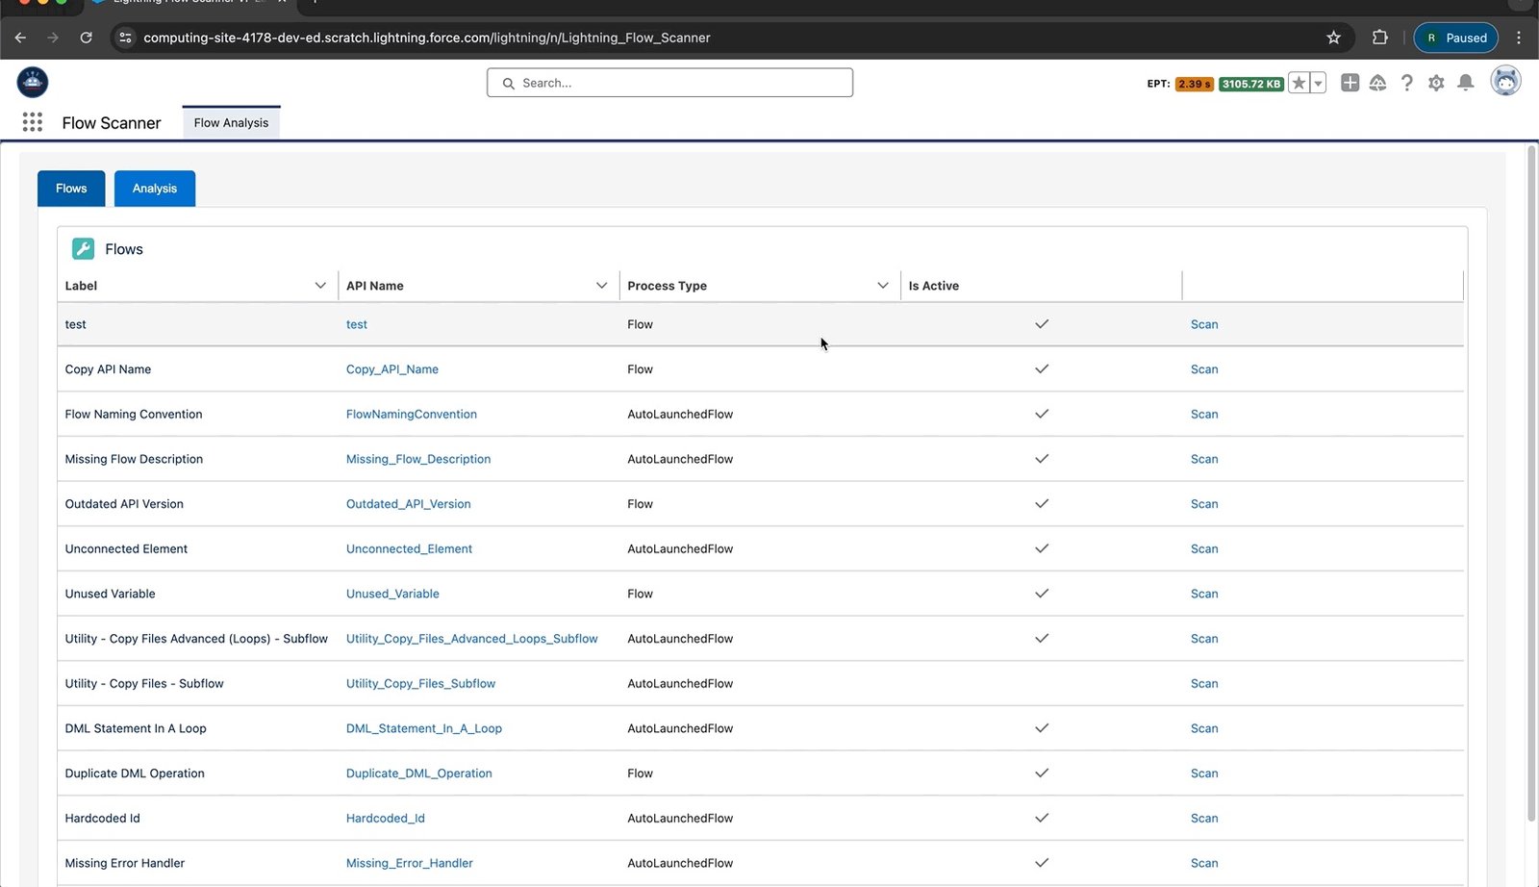1539x887 pixels.
Task: Click the Salesforce org logo icon
Action: (x=33, y=82)
